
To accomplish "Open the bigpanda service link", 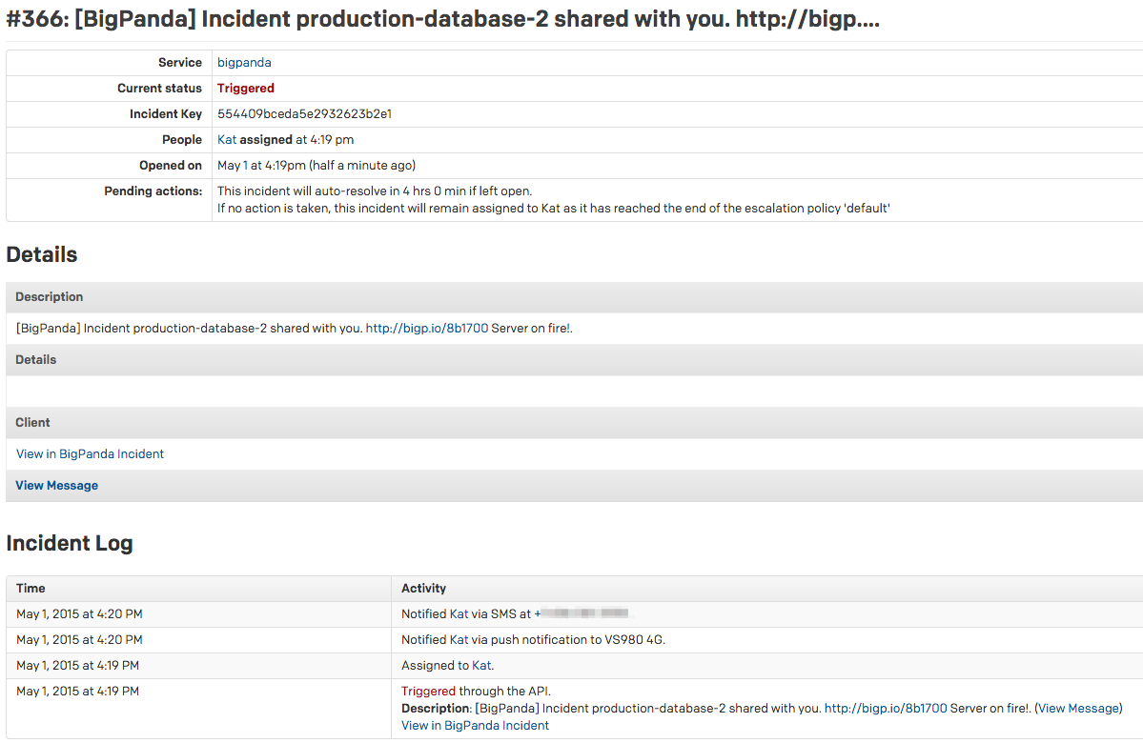I will pyautogui.click(x=244, y=62).
